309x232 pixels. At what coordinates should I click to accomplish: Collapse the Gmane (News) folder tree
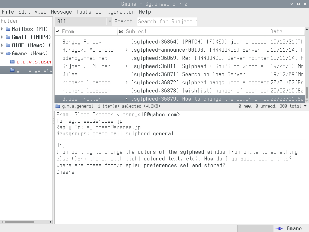pyautogui.click(x=2, y=53)
